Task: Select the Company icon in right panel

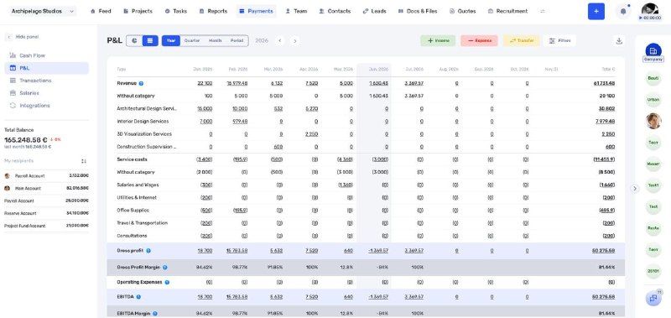Action: pyautogui.click(x=653, y=51)
